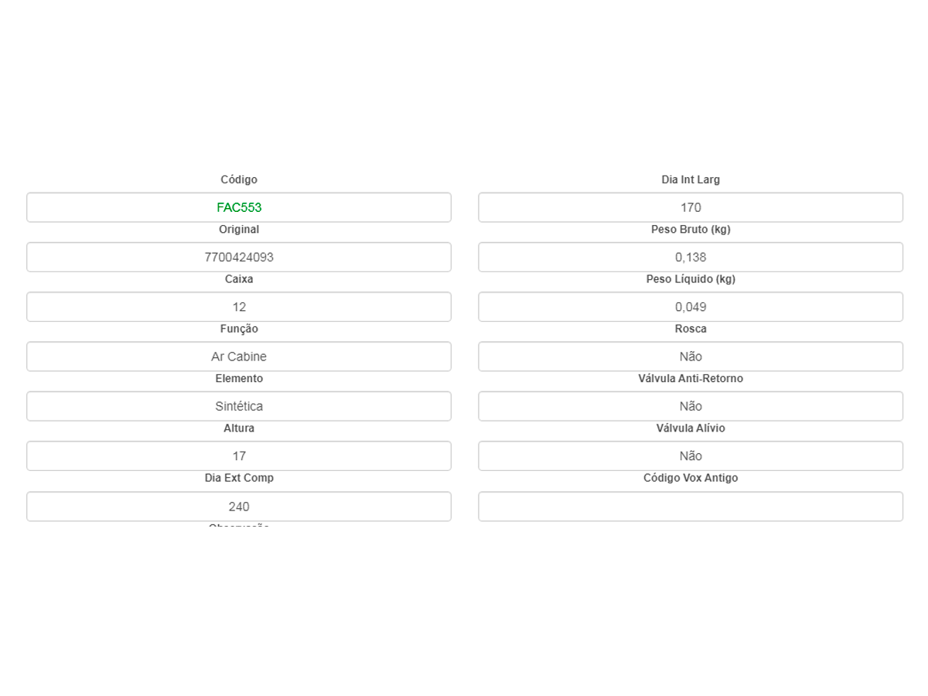
Task: Click the Rosca field showing Não
Action: [691, 357]
